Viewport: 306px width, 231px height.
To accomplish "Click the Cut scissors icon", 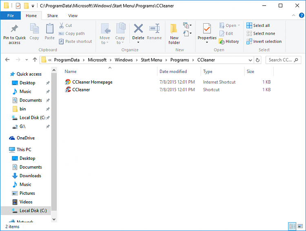I will [x=62, y=25].
